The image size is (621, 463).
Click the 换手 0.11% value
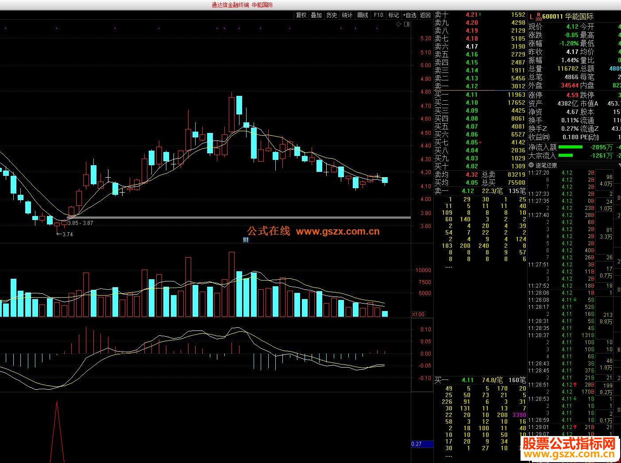click(x=570, y=121)
